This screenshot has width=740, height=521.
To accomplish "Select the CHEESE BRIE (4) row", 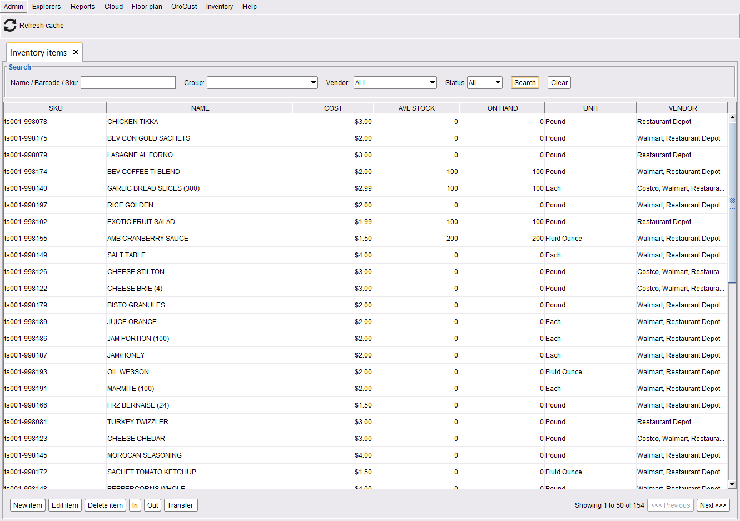I will [x=366, y=289].
